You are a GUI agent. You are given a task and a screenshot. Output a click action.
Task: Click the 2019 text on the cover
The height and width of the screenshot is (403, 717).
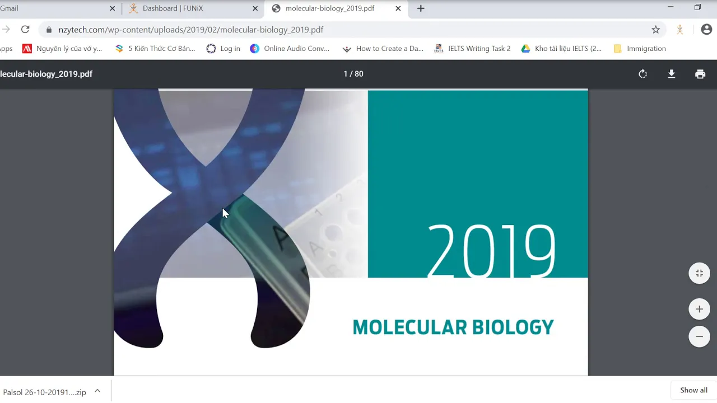pos(491,251)
